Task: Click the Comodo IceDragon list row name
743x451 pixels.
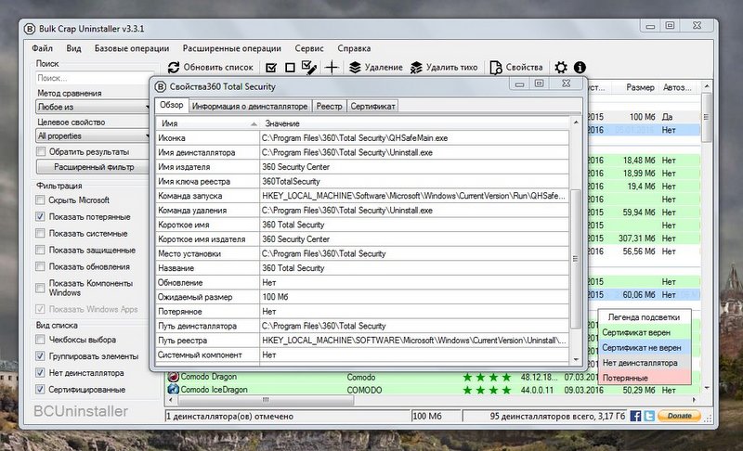Action: click(x=215, y=390)
